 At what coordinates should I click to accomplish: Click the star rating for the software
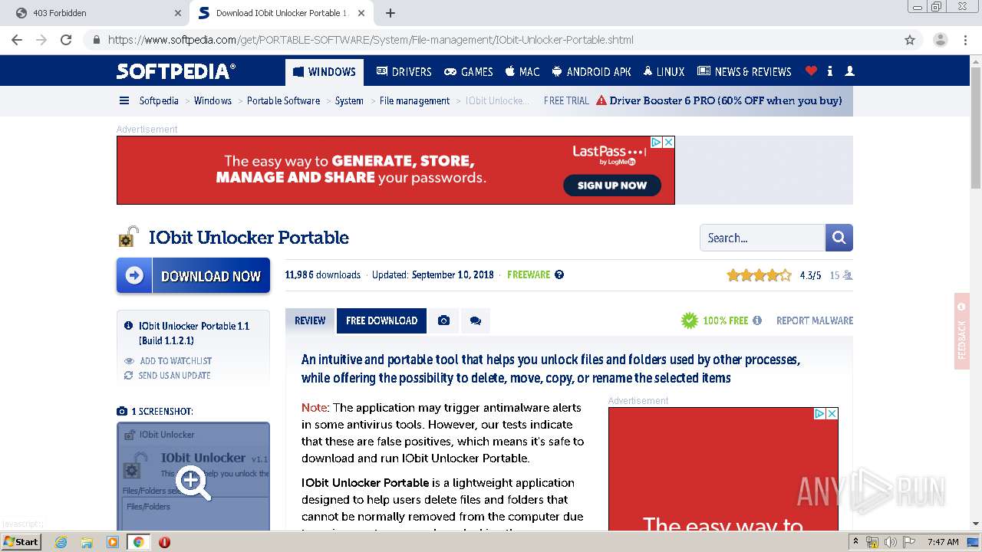pos(759,275)
